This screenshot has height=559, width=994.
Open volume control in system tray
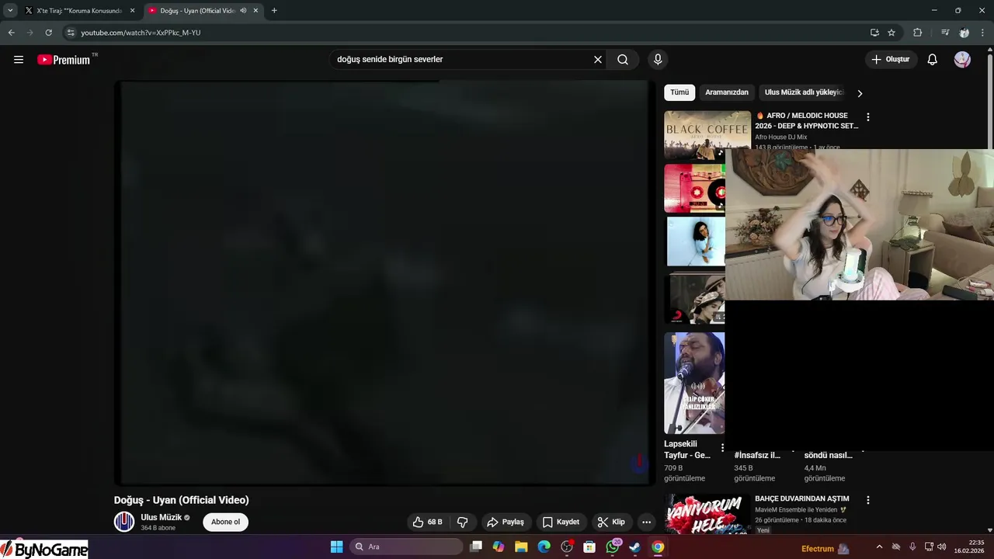(942, 547)
